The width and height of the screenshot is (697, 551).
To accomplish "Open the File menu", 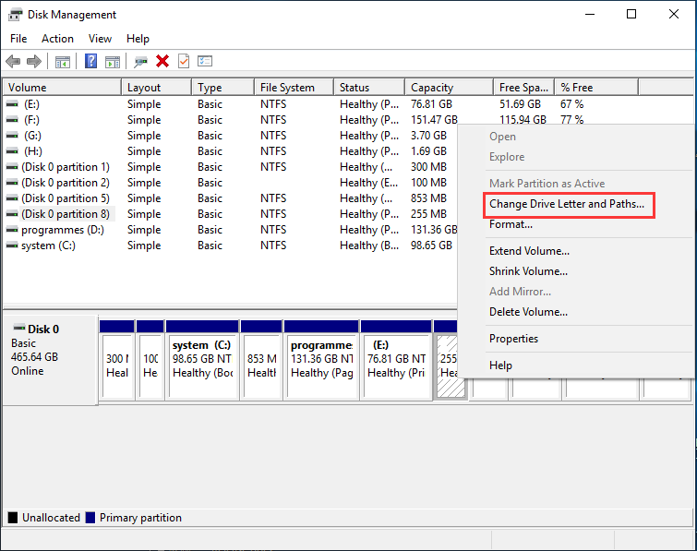I will click(x=18, y=39).
